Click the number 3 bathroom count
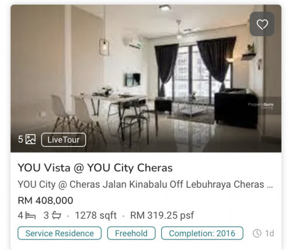This screenshot has height=250, width=292. 46,216
